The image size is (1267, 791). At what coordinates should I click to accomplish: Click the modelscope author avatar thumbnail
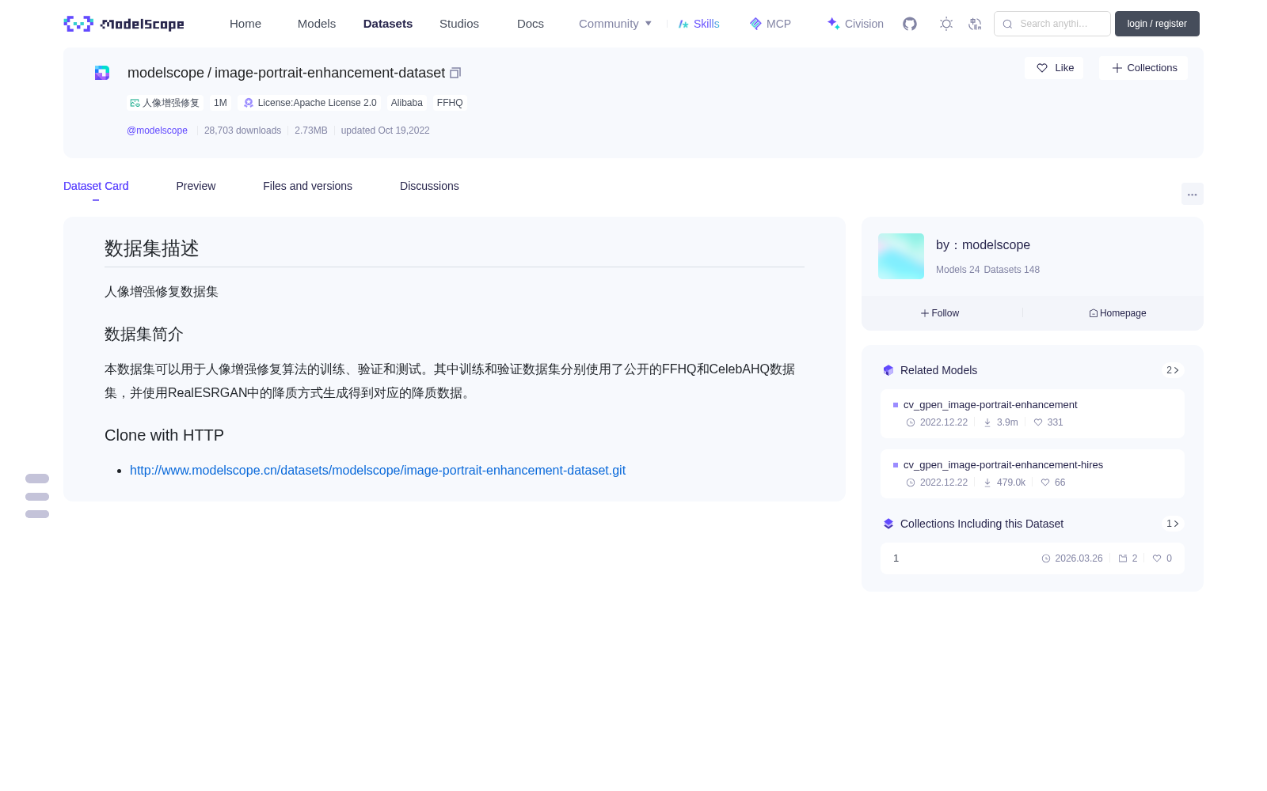(x=901, y=256)
